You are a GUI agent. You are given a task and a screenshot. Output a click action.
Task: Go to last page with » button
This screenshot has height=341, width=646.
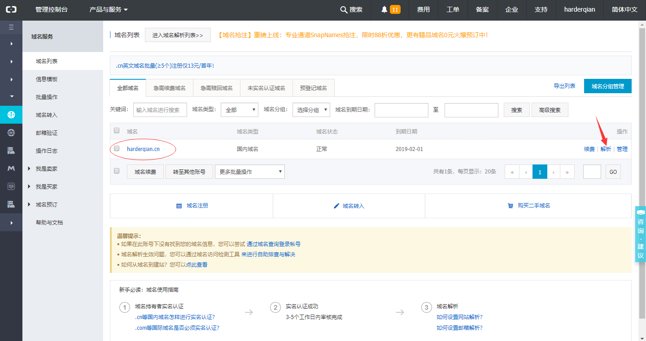(x=567, y=172)
